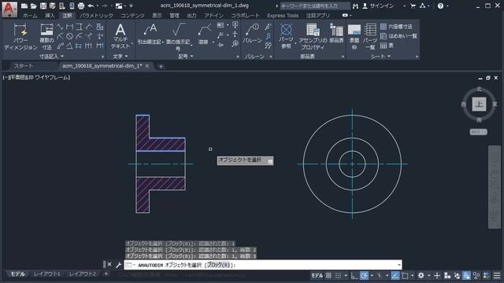Toggle polar tracking in status bar

point(364,275)
